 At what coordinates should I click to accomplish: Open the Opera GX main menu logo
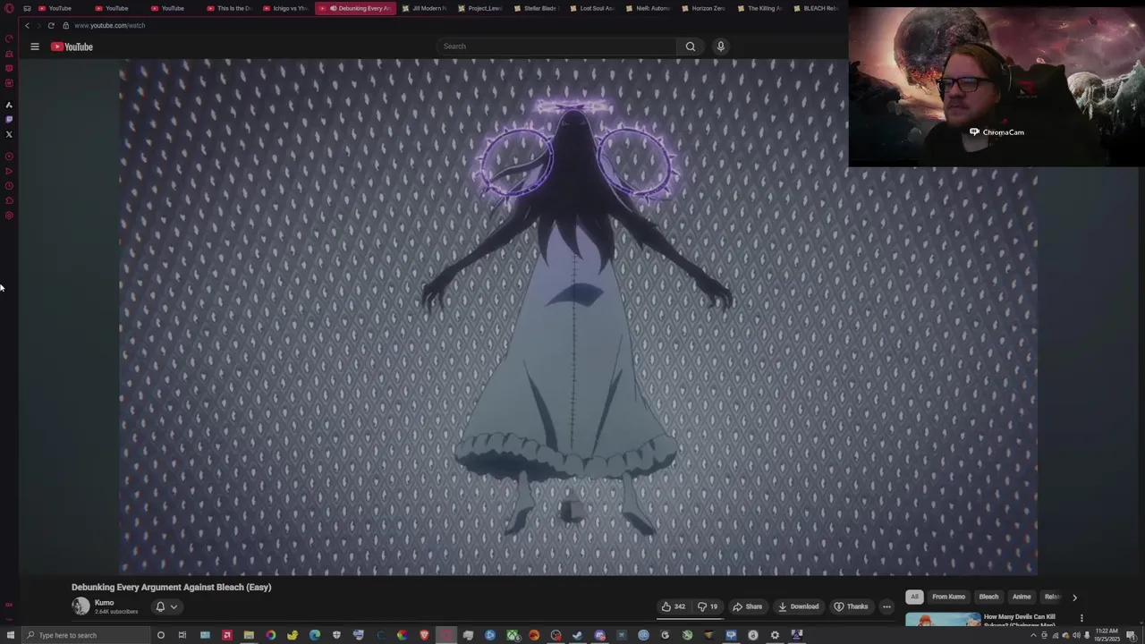9,8
